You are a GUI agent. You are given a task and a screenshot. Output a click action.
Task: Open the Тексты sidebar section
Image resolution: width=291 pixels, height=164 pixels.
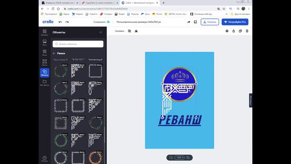click(45, 62)
